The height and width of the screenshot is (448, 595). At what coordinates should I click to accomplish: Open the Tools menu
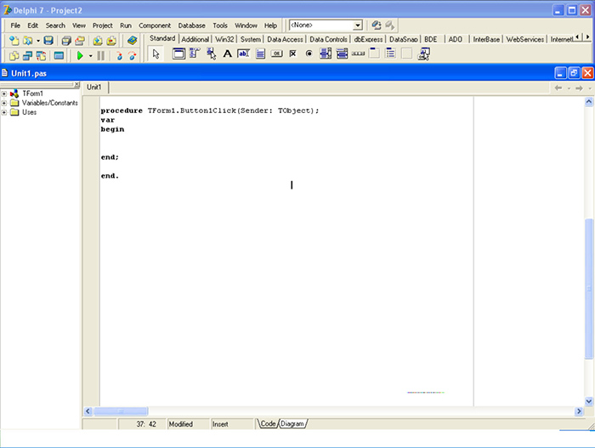(x=220, y=26)
